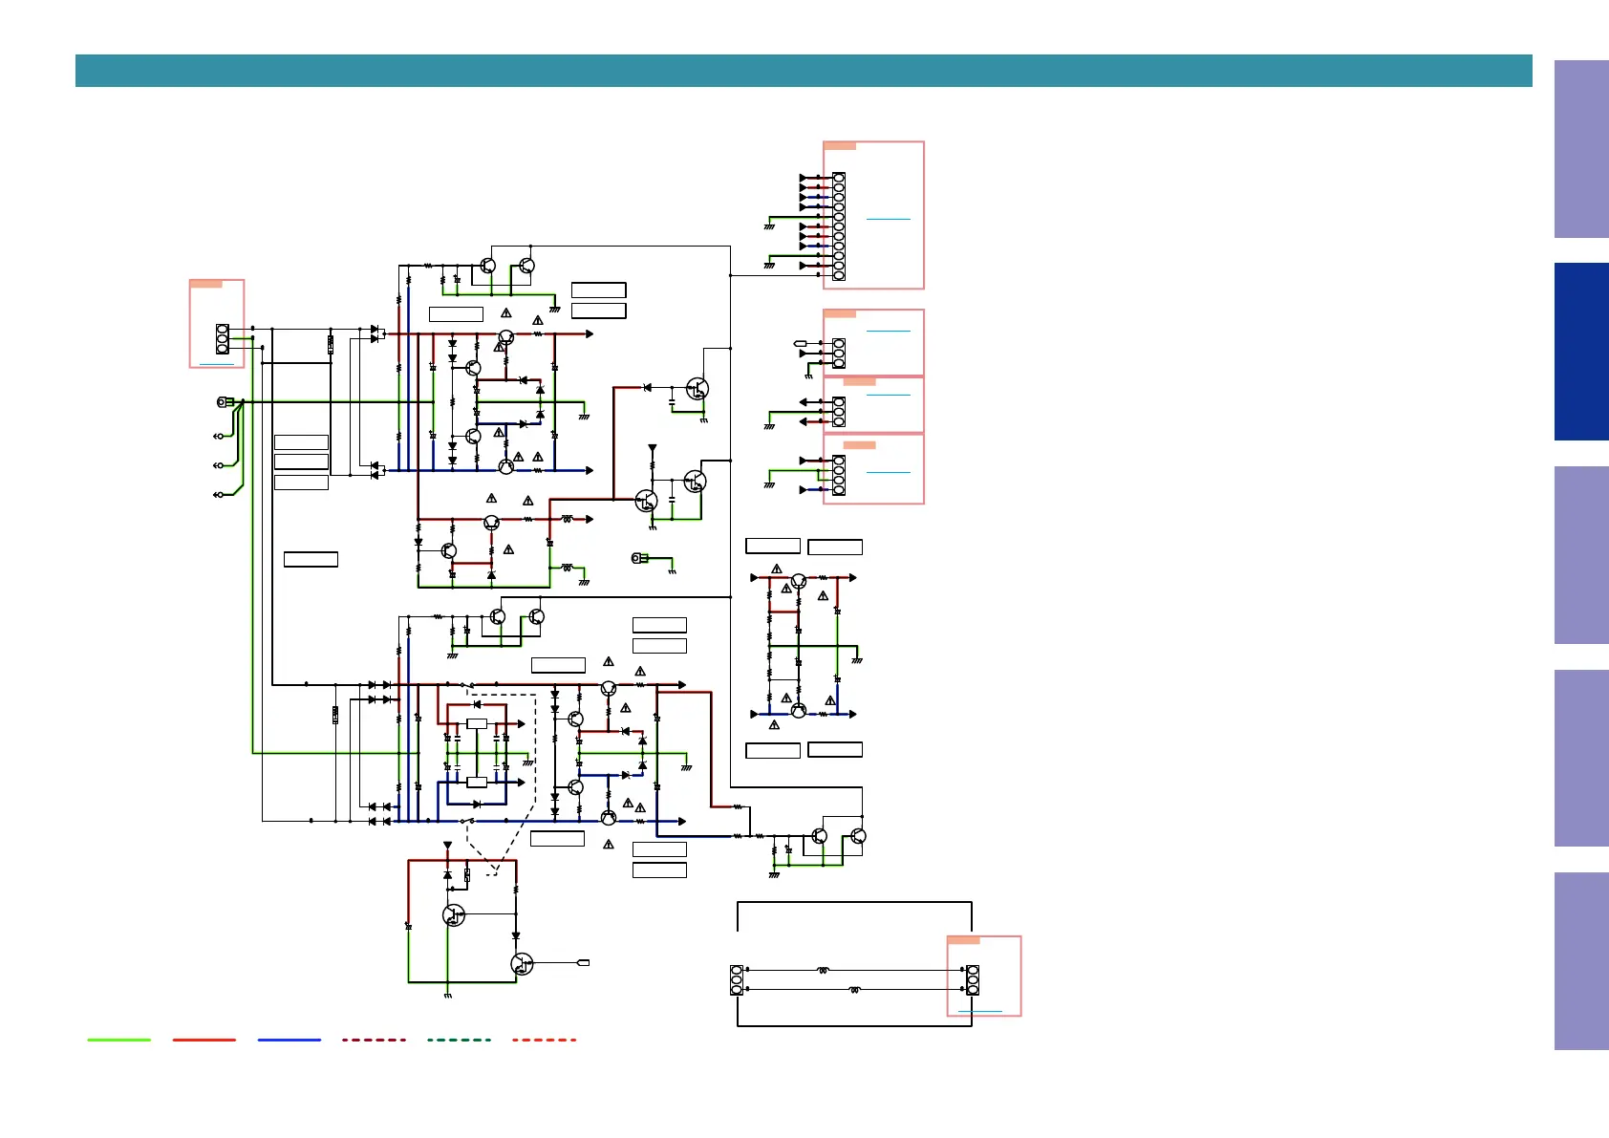
Task: Open the fourth purple side tab
Action: (x=1581, y=759)
